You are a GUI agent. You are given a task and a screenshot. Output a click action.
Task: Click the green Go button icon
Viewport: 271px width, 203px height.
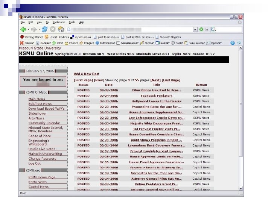(x=201, y=30)
